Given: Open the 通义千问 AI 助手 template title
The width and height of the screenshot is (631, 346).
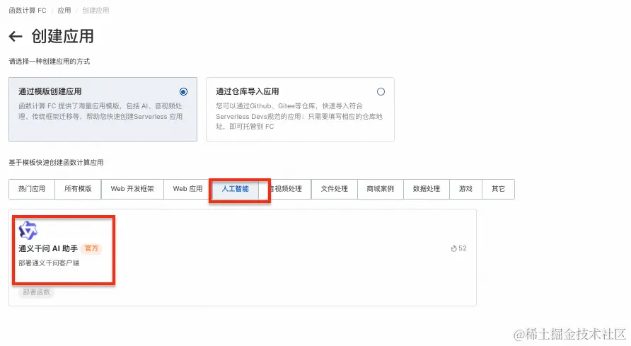Looking at the screenshot, I should (x=48, y=248).
